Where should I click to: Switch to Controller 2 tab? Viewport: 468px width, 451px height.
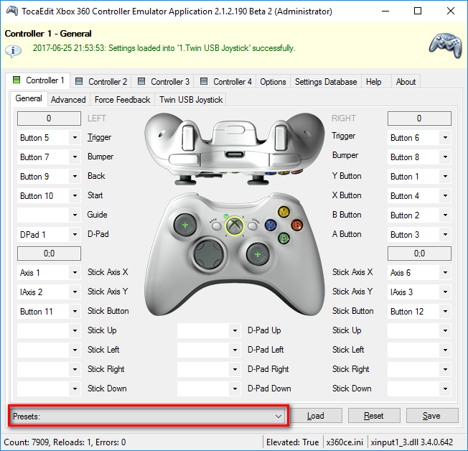click(101, 81)
